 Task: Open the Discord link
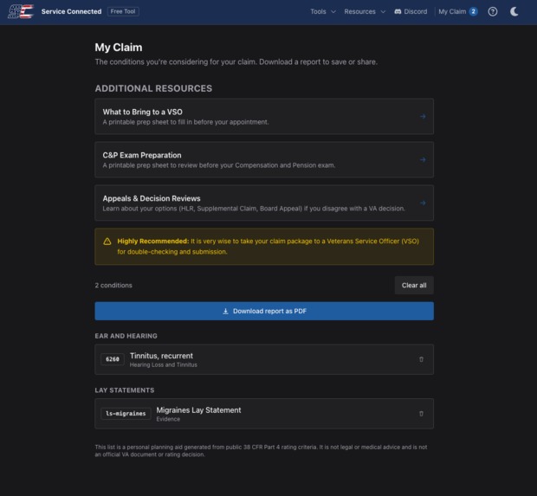click(411, 11)
